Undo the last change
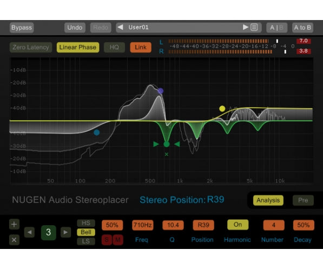This screenshot has width=323, height=269. pyautogui.click(x=75, y=28)
